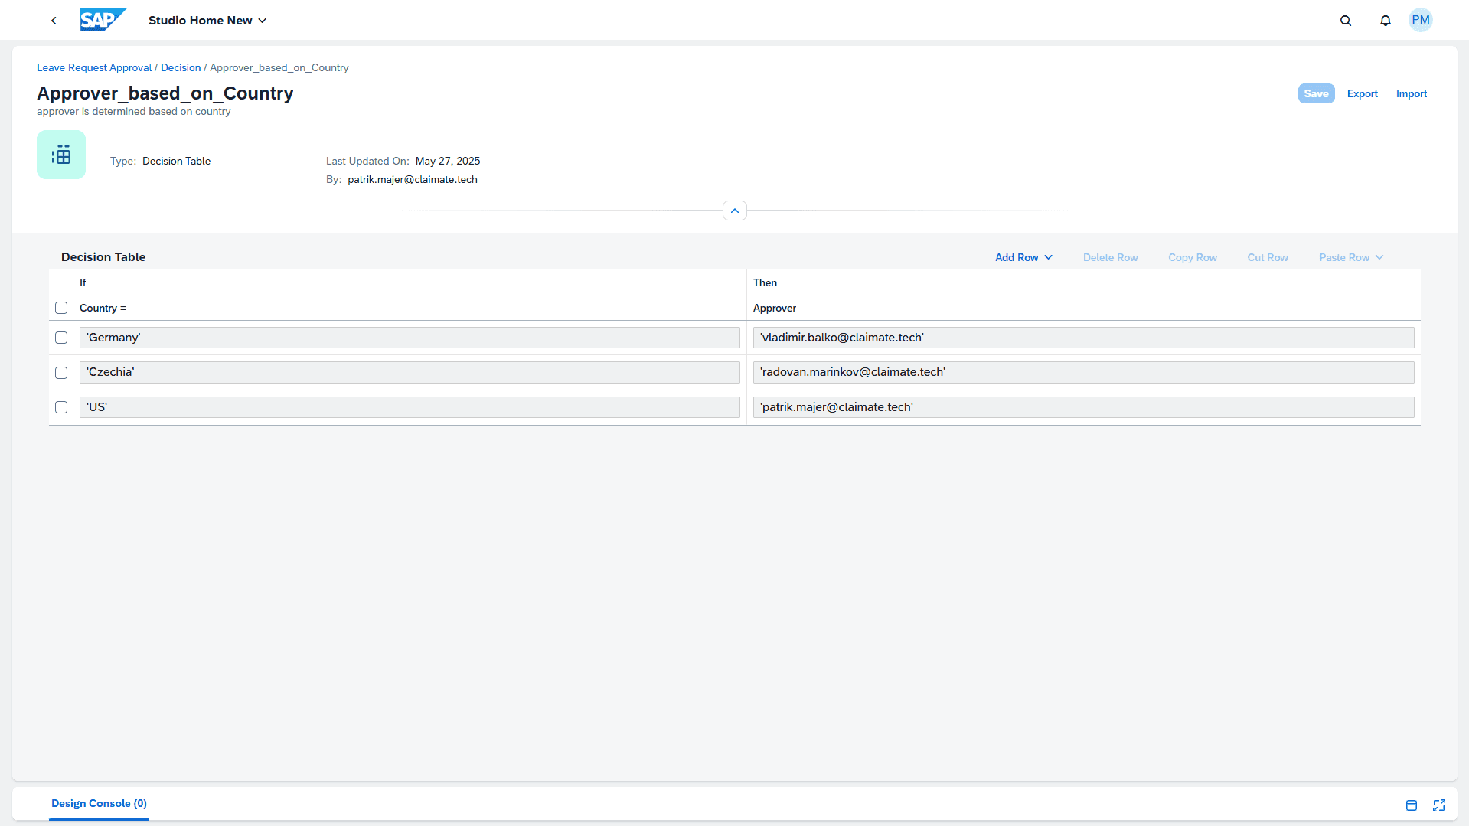Click 'approver is determined based on country' description
Image resolution: width=1469 pixels, height=826 pixels.
134,112
